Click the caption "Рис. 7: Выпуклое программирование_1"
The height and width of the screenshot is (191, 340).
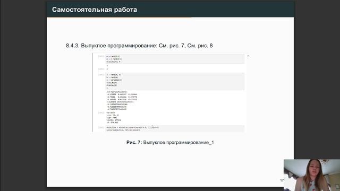point(170,142)
